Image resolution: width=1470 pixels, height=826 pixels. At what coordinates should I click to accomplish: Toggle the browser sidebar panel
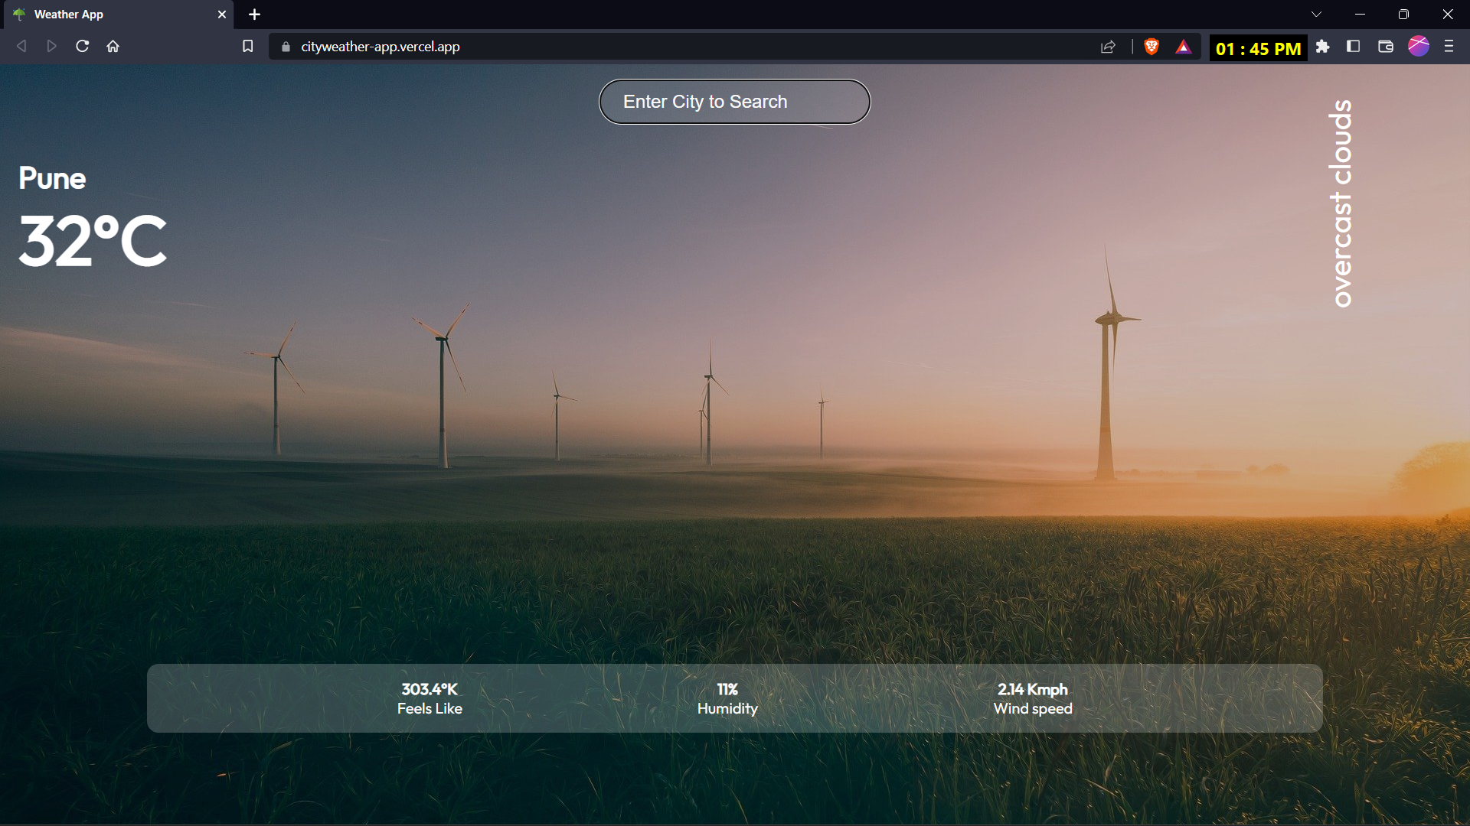(x=1353, y=47)
